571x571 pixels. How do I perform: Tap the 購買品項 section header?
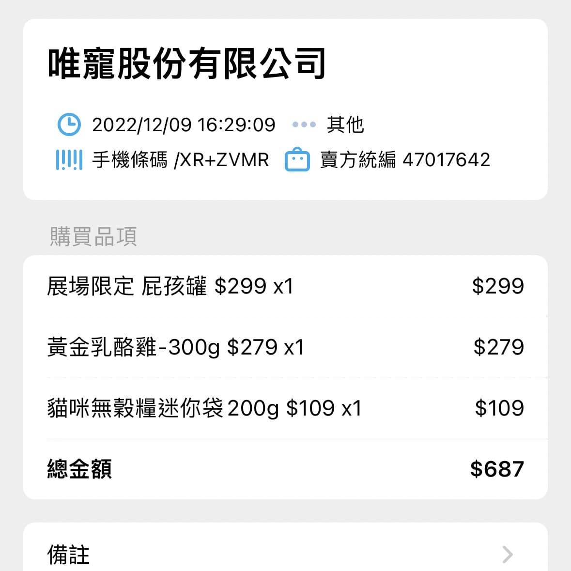(93, 237)
